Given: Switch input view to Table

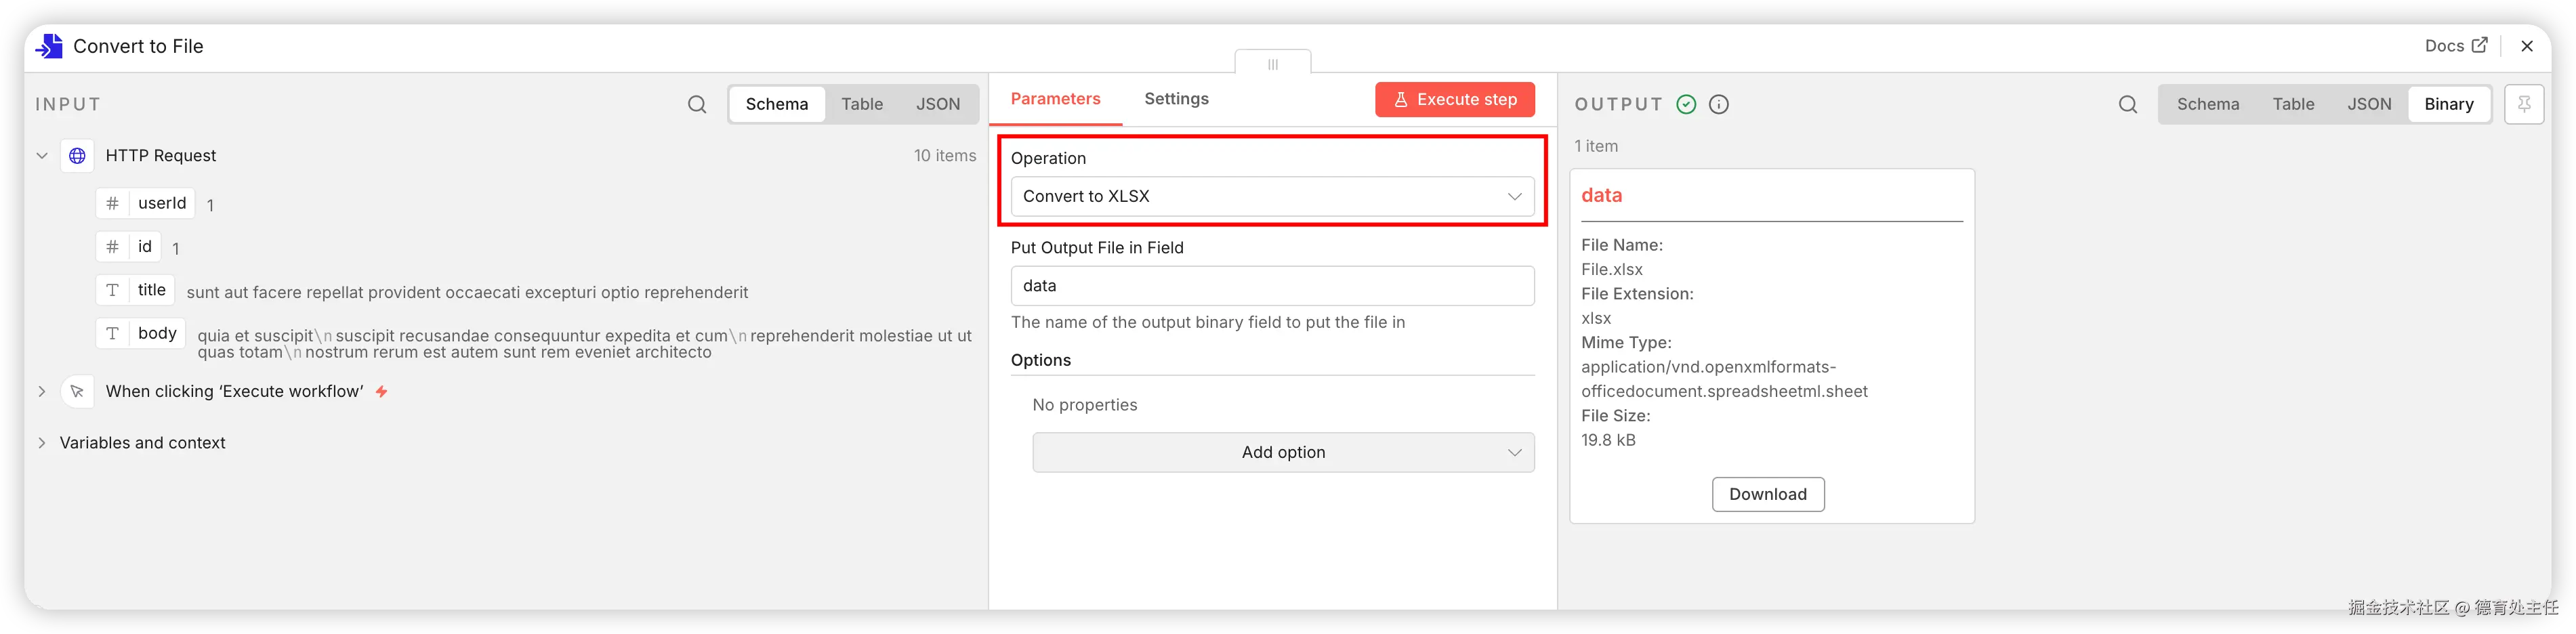Looking at the screenshot, I should pyautogui.click(x=861, y=104).
